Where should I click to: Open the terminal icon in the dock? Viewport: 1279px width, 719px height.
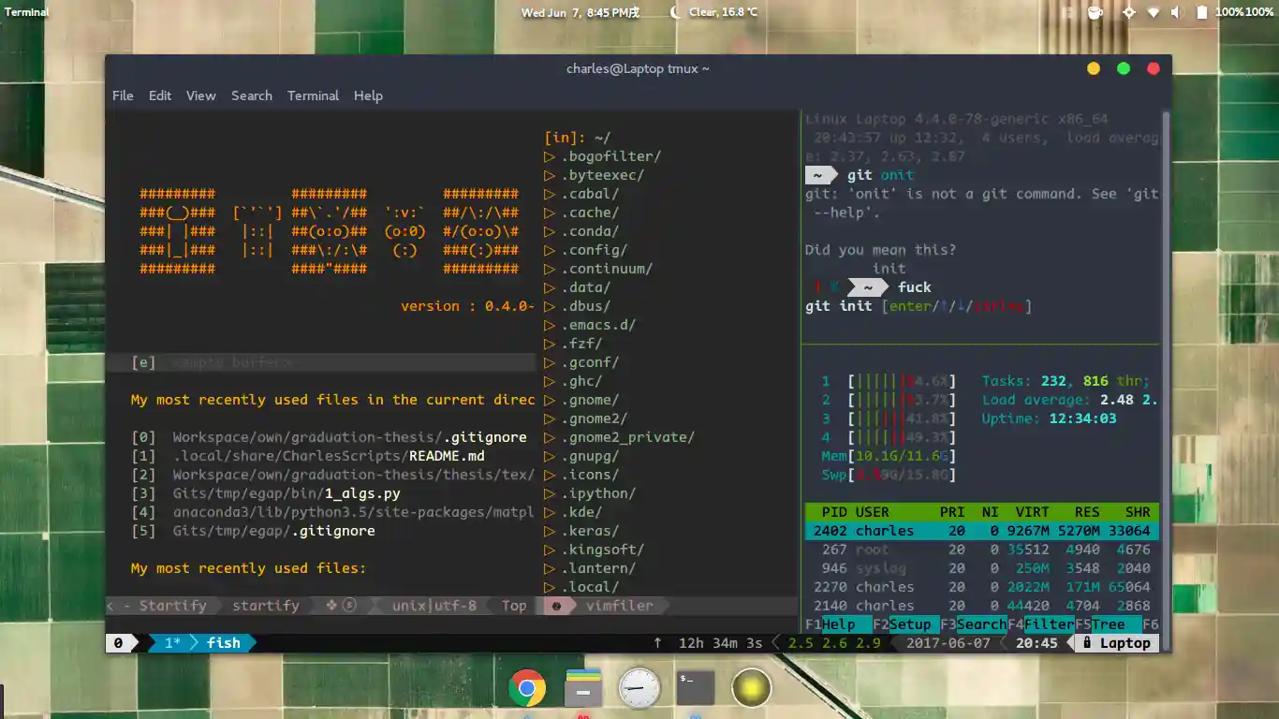tap(696, 689)
